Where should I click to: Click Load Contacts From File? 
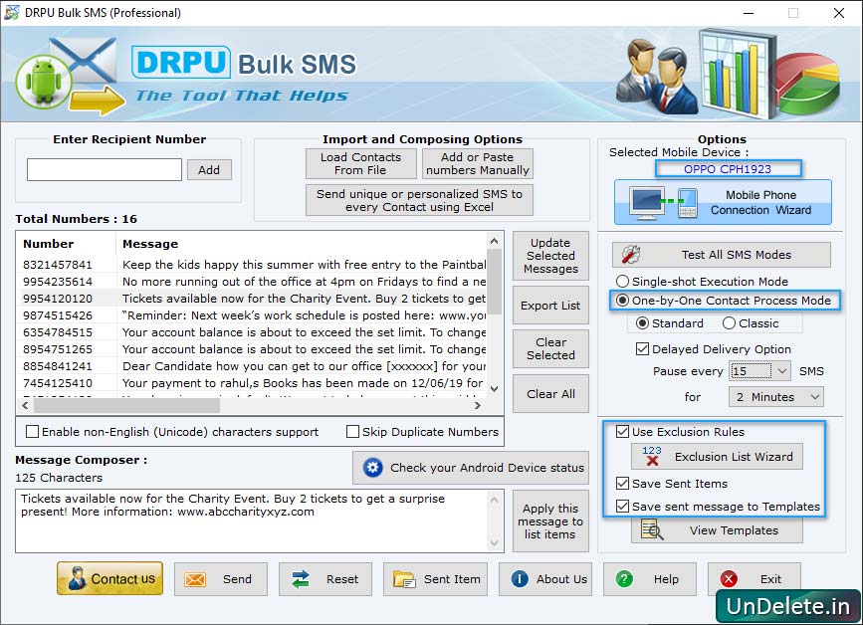(361, 163)
